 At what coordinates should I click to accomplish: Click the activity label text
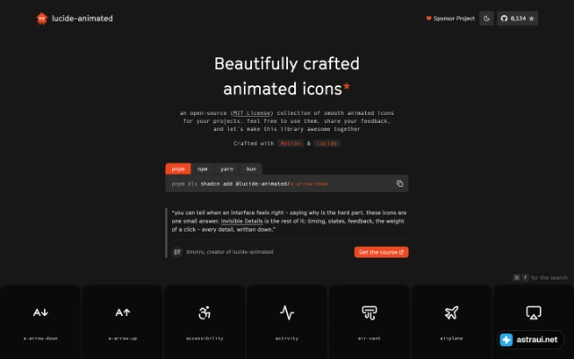coord(287,338)
